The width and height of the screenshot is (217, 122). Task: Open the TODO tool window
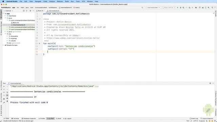click(6, 119)
